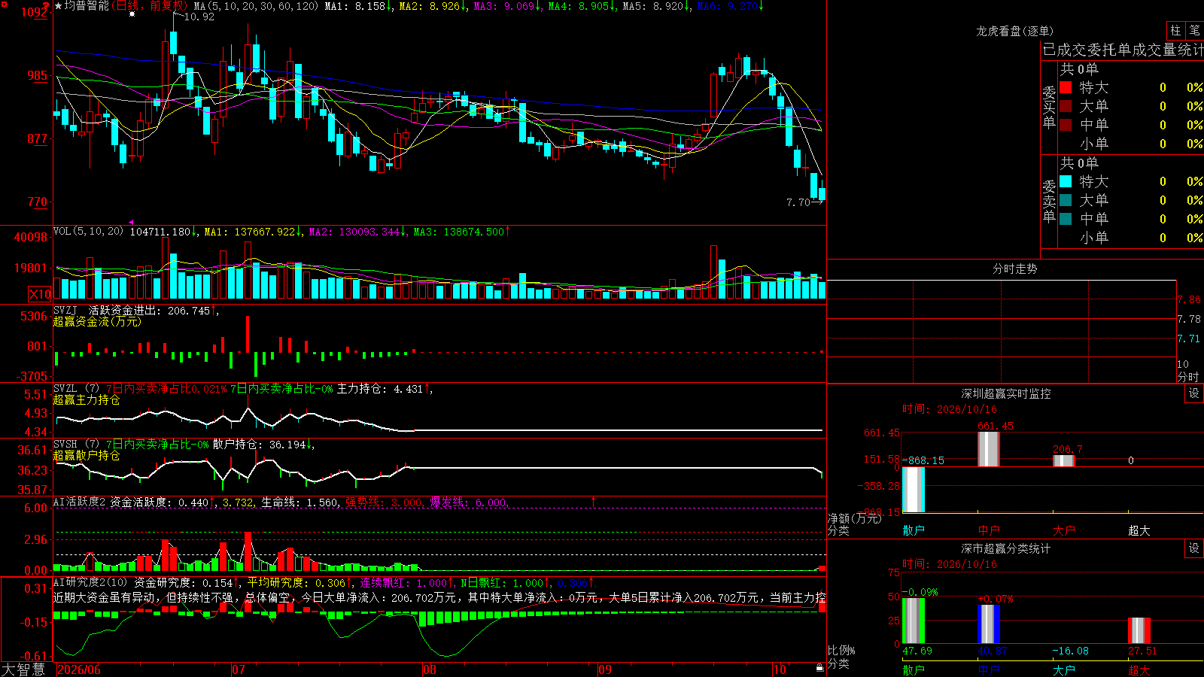1204x677 pixels.
Task: Click the 7.70 low price annotation
Action: point(798,202)
